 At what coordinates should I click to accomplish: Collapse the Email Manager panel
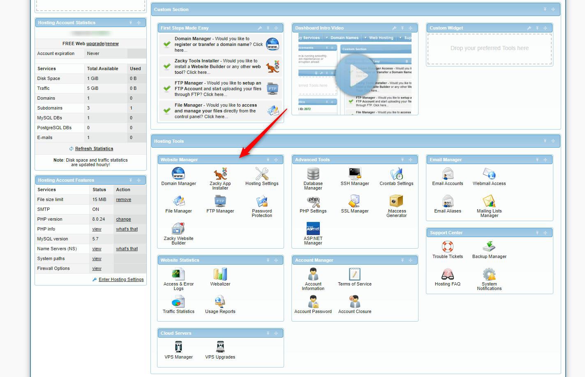click(537, 160)
